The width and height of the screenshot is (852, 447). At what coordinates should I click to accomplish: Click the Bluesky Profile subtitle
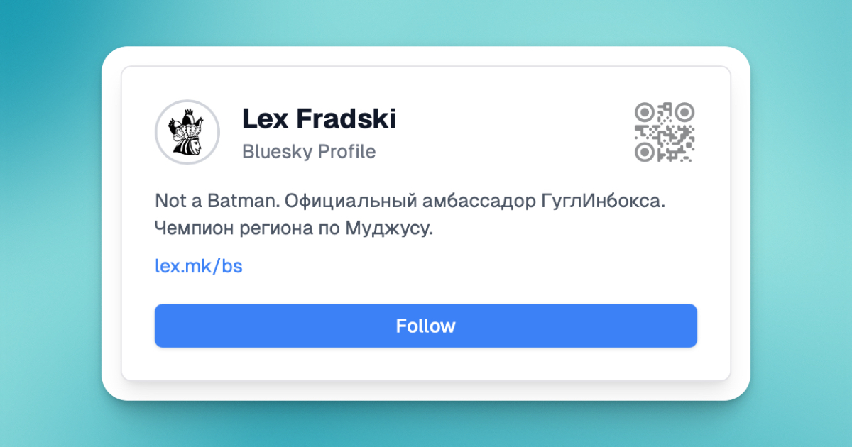[309, 152]
